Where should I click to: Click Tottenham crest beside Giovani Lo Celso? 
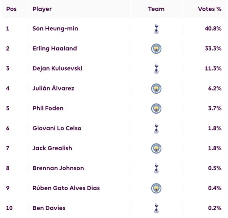click(156, 128)
